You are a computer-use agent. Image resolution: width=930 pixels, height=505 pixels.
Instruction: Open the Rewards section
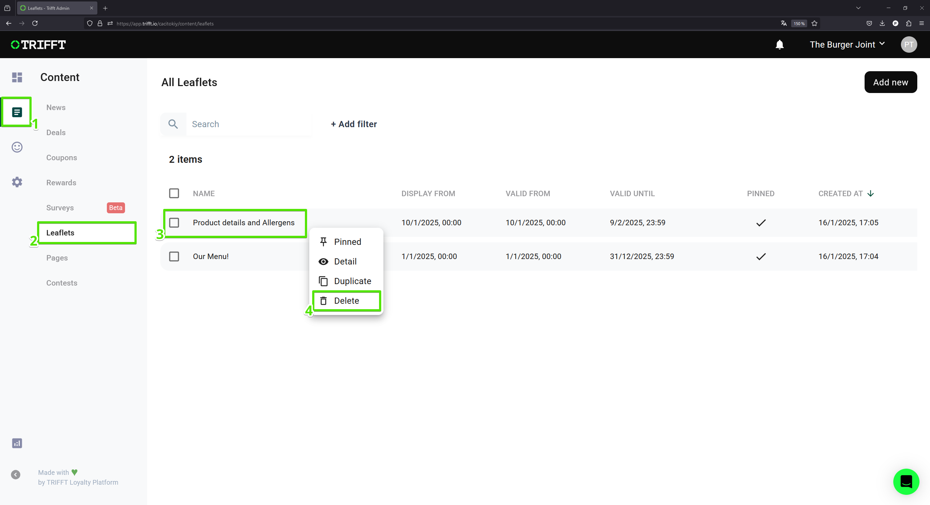[61, 182]
